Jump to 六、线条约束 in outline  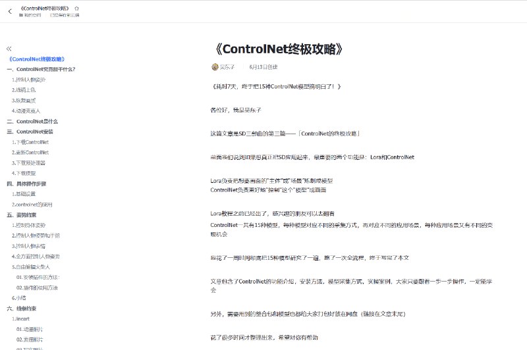tap(22, 309)
